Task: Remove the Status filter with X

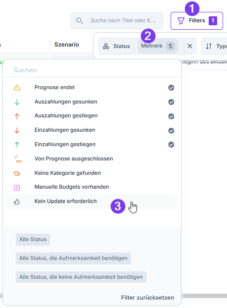Action: click(190, 46)
